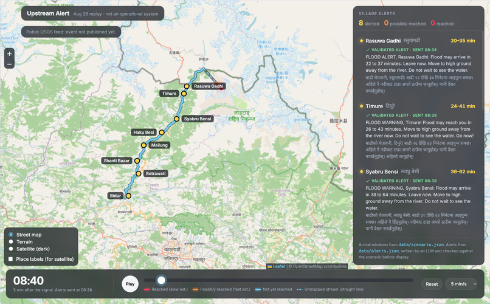Click the Mailung map label

point(159,145)
